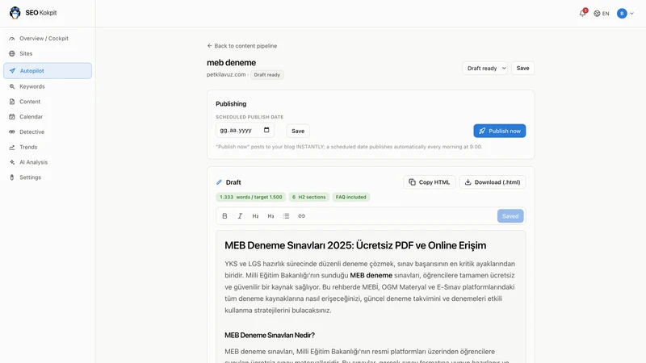The width and height of the screenshot is (646, 363).
Task: Open the Sites section
Action: point(48,53)
